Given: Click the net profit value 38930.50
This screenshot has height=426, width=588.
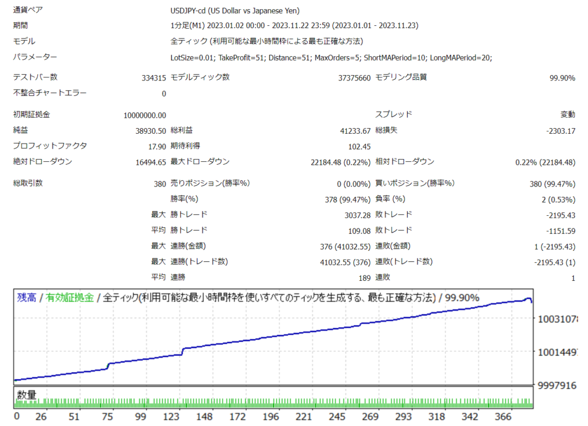Looking at the screenshot, I should coord(150,131).
